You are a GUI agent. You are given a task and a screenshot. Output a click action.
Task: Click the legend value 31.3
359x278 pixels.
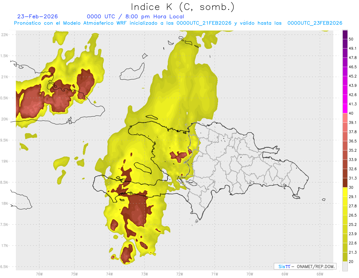click(x=353, y=178)
